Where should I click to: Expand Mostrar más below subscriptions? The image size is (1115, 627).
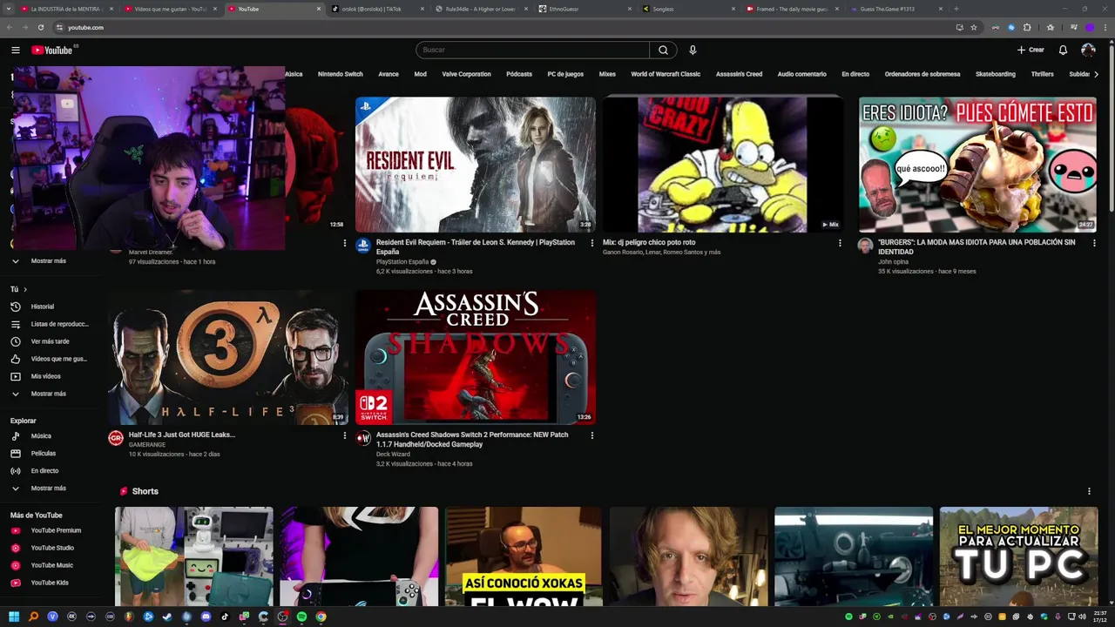point(49,260)
